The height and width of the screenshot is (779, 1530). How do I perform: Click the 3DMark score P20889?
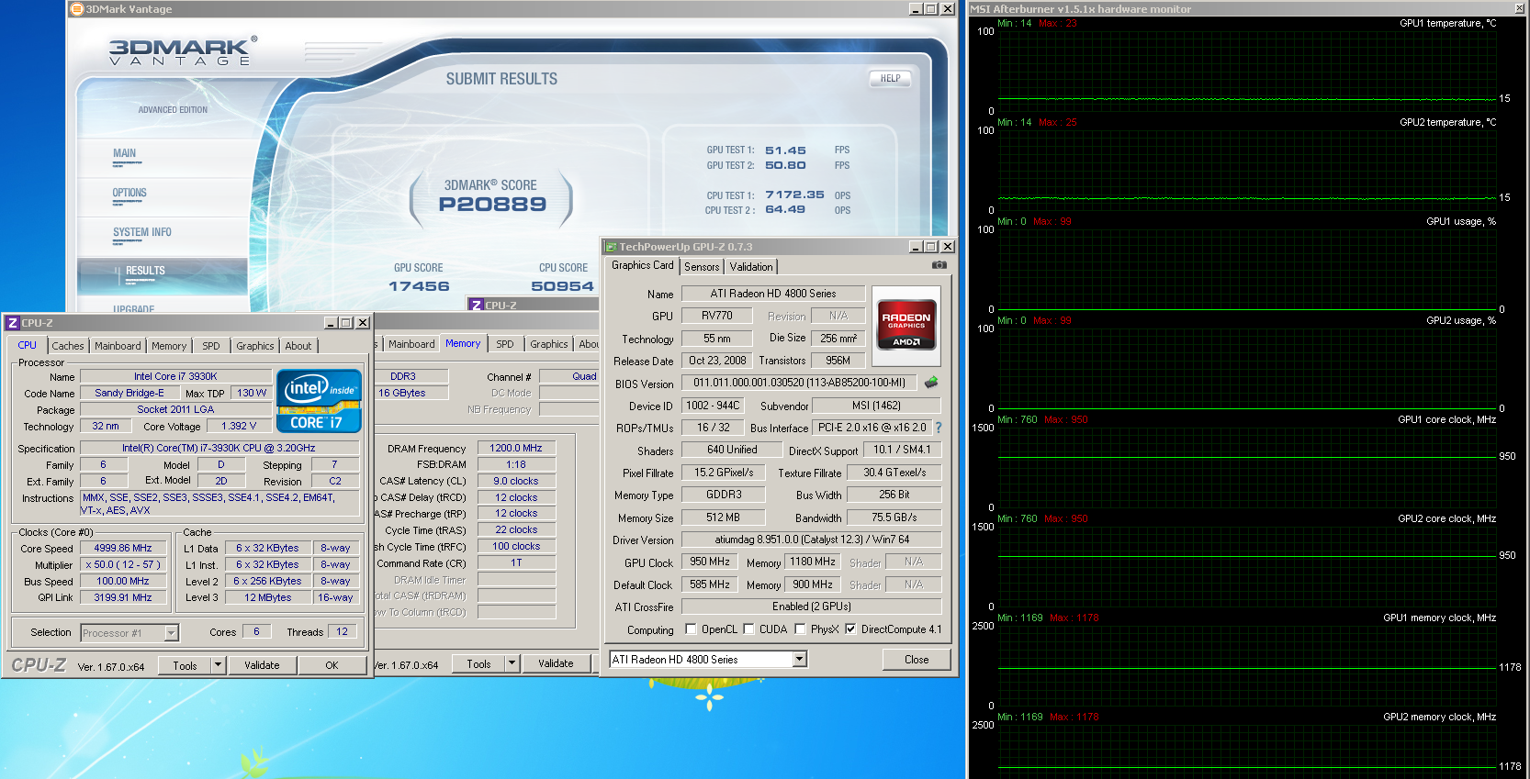click(x=492, y=205)
